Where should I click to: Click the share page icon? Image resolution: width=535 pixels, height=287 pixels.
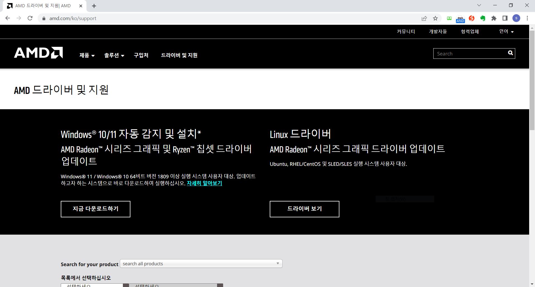tap(424, 18)
